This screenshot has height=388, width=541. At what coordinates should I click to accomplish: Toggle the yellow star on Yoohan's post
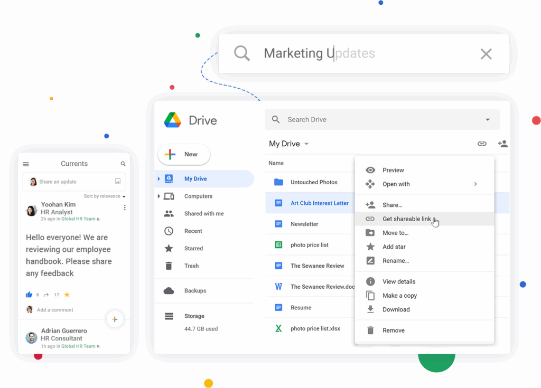pyautogui.click(x=67, y=295)
